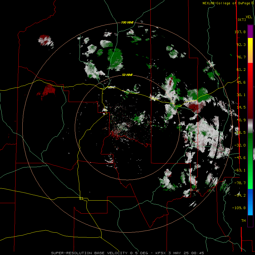The height and width of the screenshot is (255, 255).
Task: Click the 61.2 legend value
Action: (x=241, y=70)
